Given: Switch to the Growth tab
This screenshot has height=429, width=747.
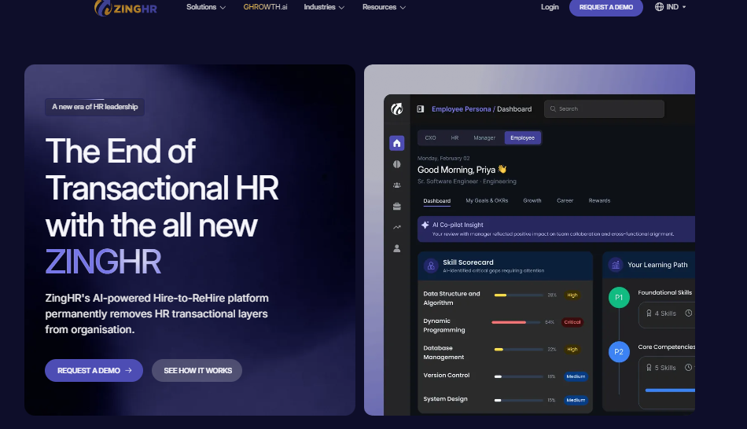Looking at the screenshot, I should tap(532, 201).
